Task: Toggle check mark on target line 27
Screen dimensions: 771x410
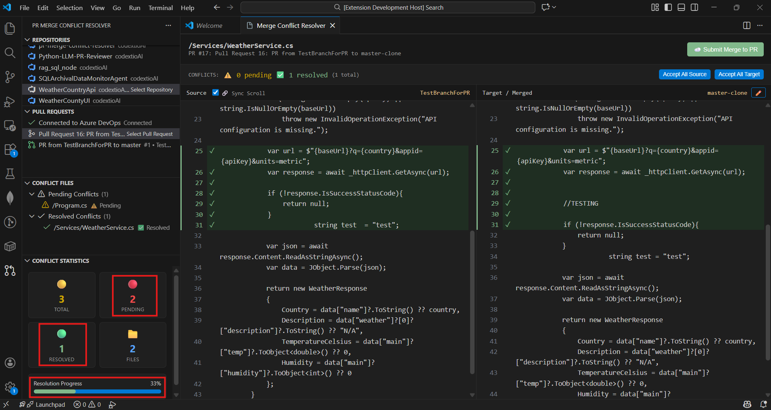Action: tap(508, 182)
